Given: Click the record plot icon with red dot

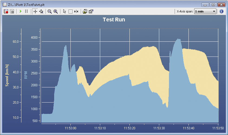Looking at the screenshot, I should tap(6, 11).
